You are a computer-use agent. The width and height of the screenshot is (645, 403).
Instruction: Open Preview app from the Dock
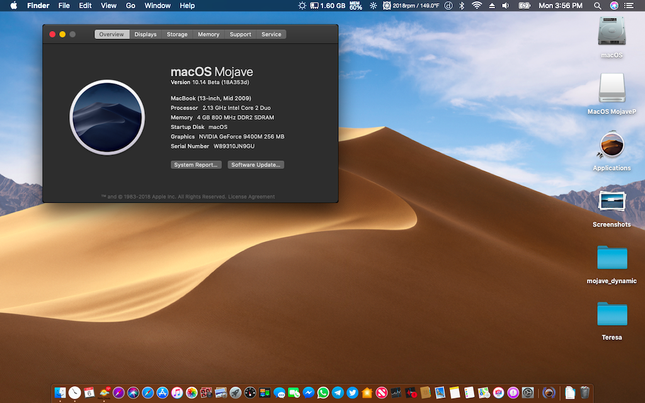coord(221,393)
